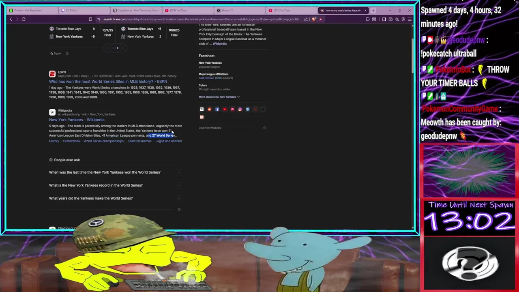
Task: Open the Instagram profile icon
Action: [240, 109]
